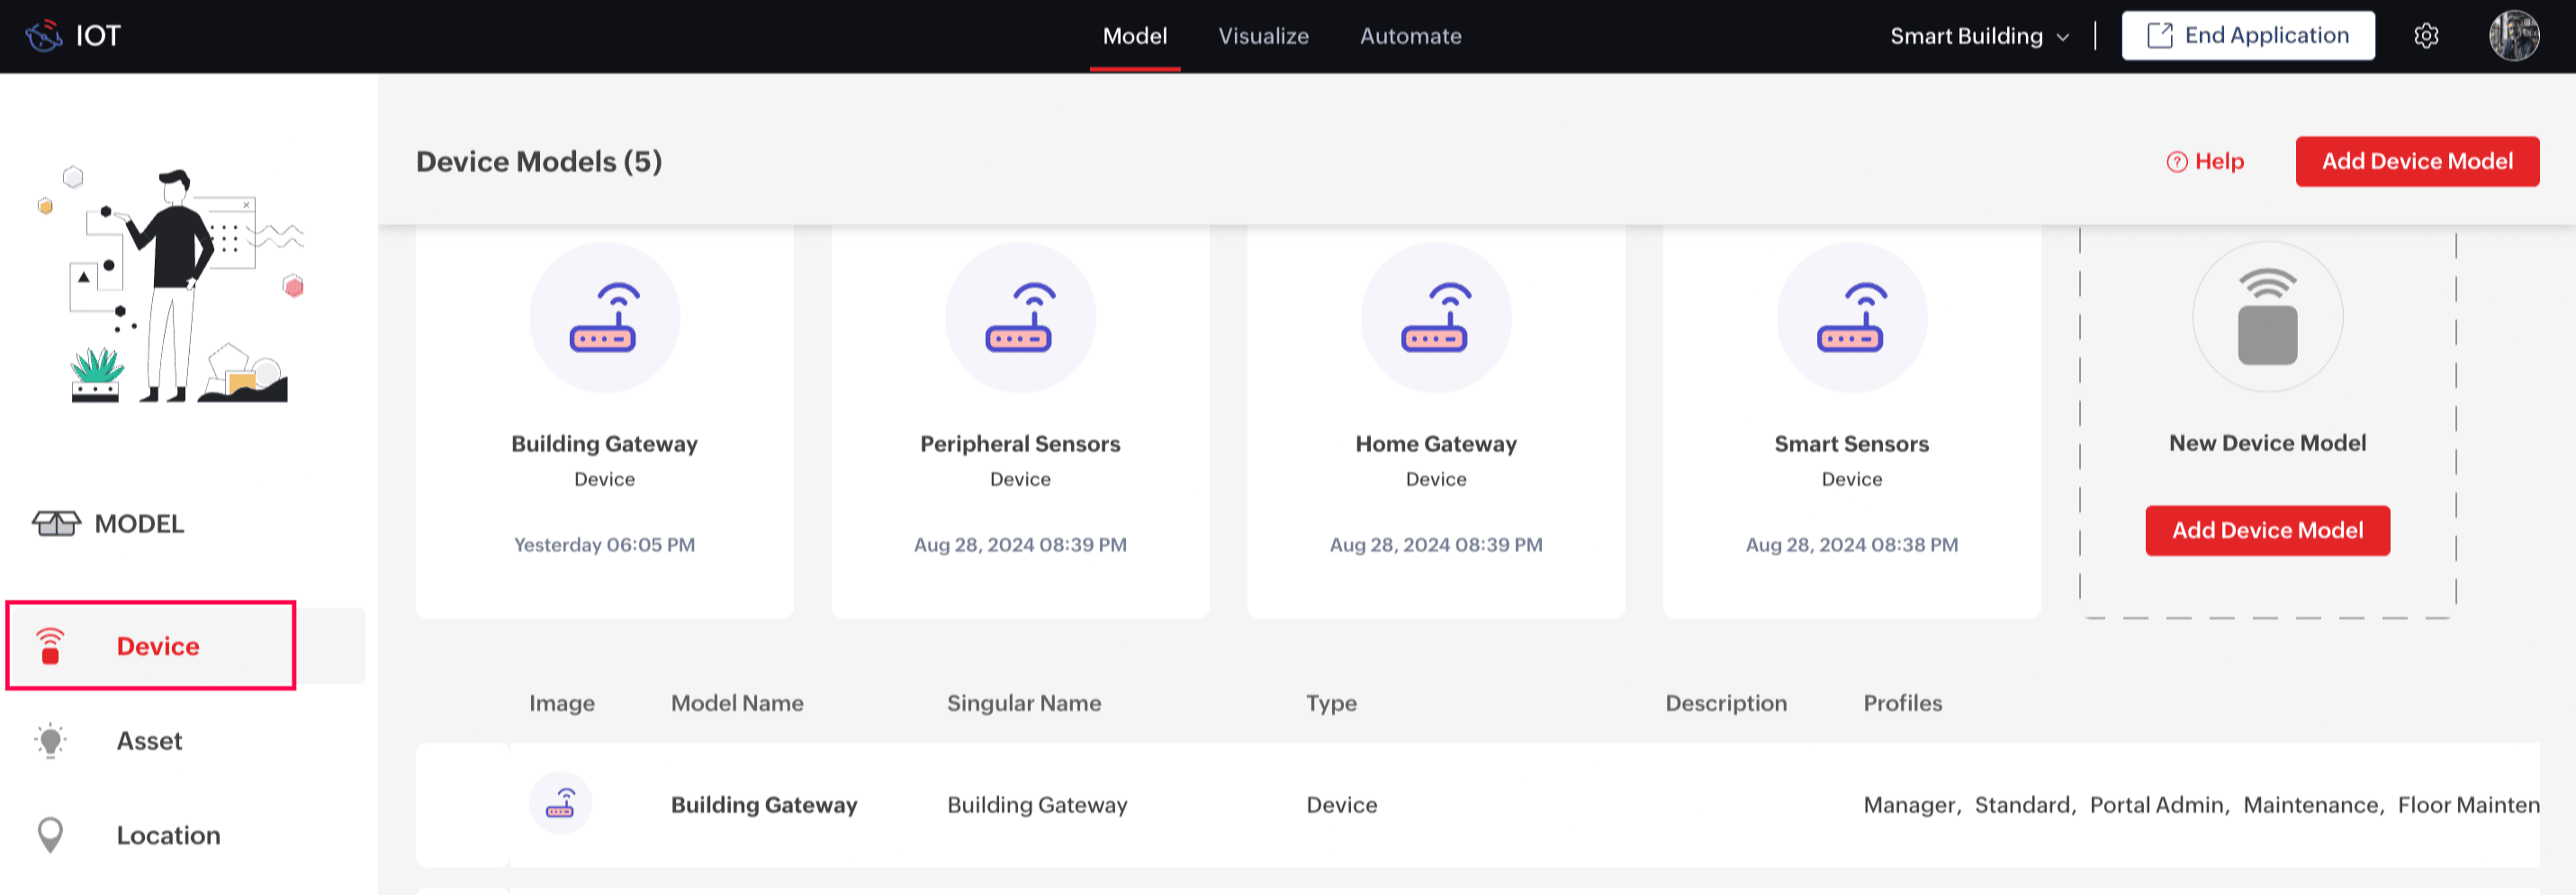Click the Aug 28, 2024 08:38 PM timestamp
Image resolution: width=2576 pixels, height=895 pixels.
(x=1852, y=545)
